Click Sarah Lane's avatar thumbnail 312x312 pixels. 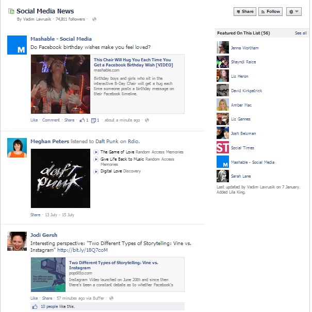click(x=223, y=176)
